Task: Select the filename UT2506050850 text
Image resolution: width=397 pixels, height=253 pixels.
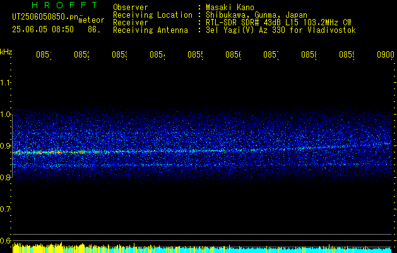Action: tap(45, 16)
